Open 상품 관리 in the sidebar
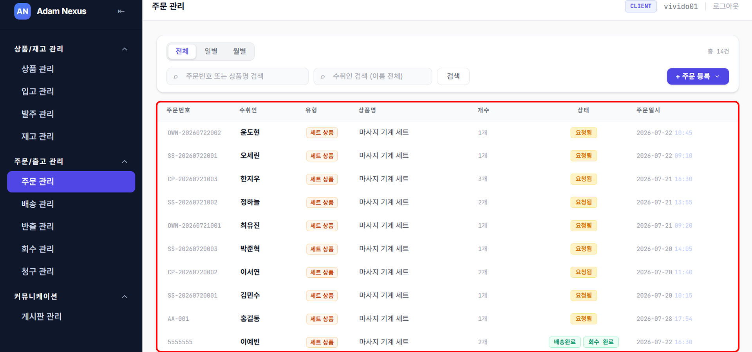The image size is (752, 352). click(38, 69)
